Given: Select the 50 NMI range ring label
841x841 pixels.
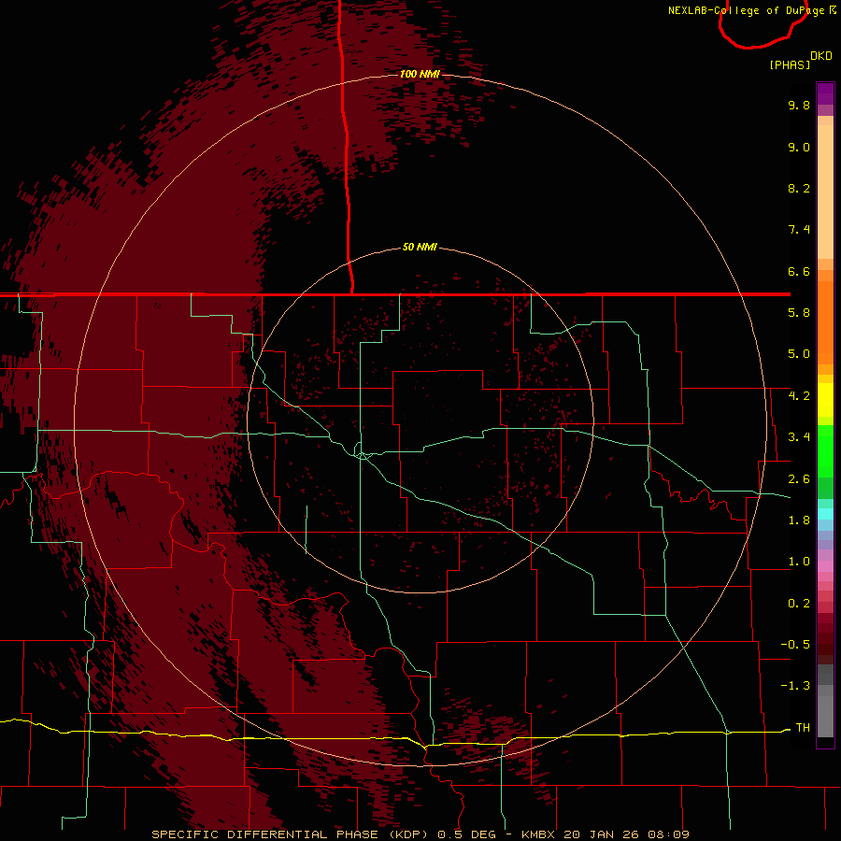Looking at the screenshot, I should tap(420, 247).
